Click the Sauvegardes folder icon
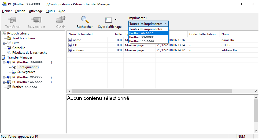Image resolution: width=259 pixels, height=139 pixels. coord(14,72)
